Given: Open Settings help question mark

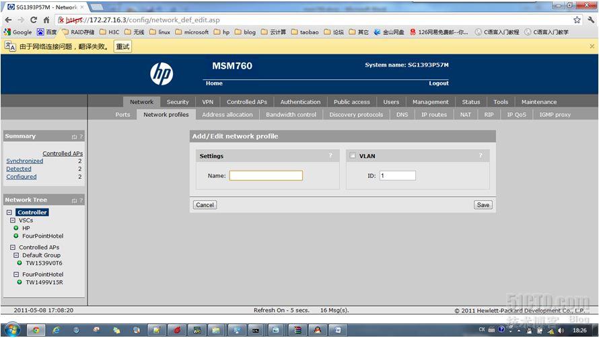Looking at the screenshot, I should pyautogui.click(x=330, y=156).
